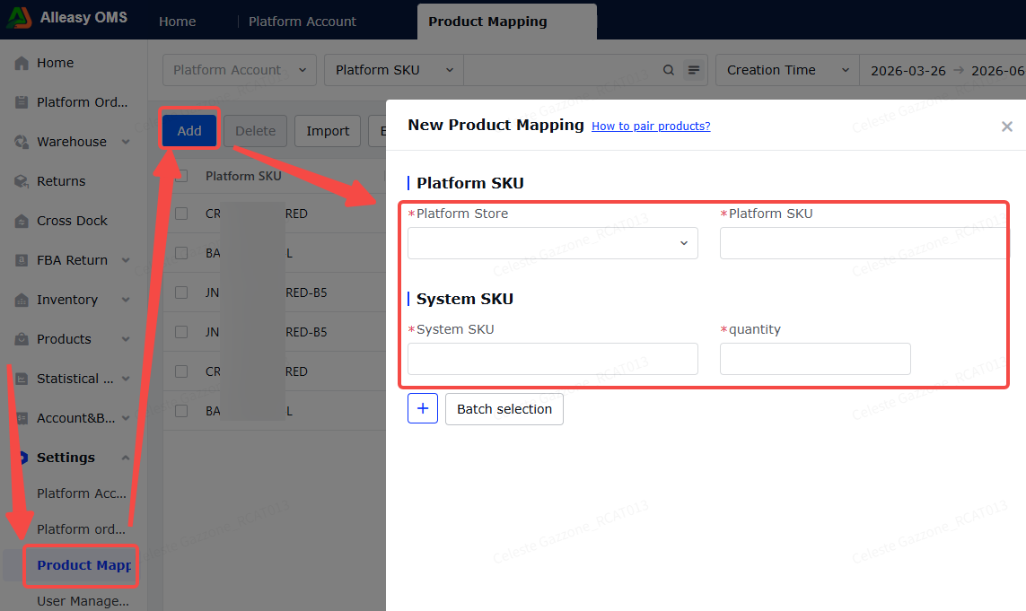Focus the quantity input field
1026x611 pixels.
[815, 359]
